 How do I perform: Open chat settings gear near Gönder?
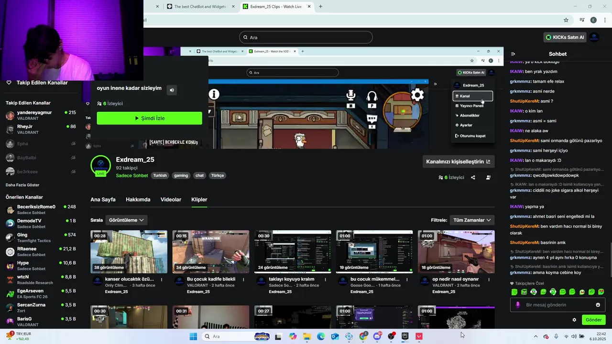tap(574, 320)
